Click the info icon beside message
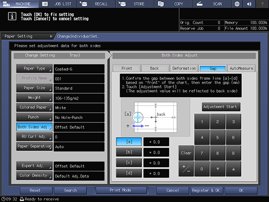 click(x=12, y=17)
